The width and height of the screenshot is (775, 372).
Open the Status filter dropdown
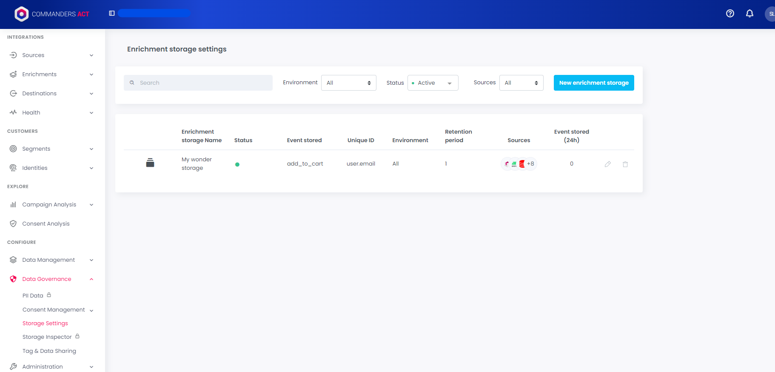tap(433, 83)
